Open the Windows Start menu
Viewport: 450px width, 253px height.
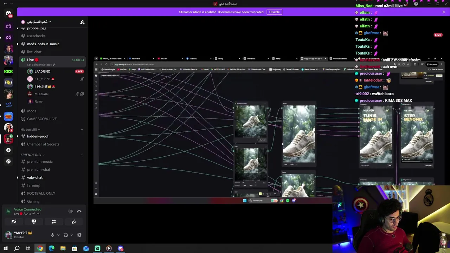5,248
